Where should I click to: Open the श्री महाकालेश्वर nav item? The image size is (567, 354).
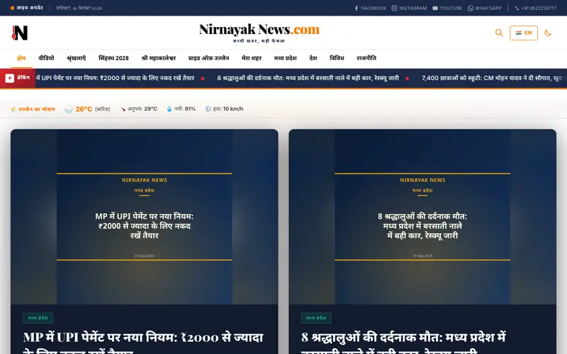[x=159, y=58]
